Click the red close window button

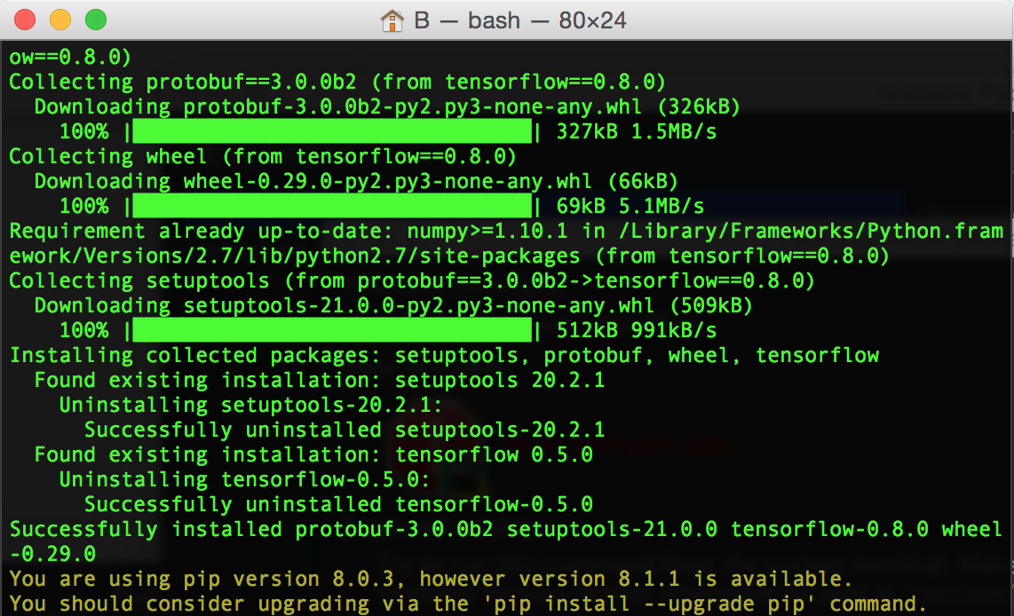(x=25, y=20)
